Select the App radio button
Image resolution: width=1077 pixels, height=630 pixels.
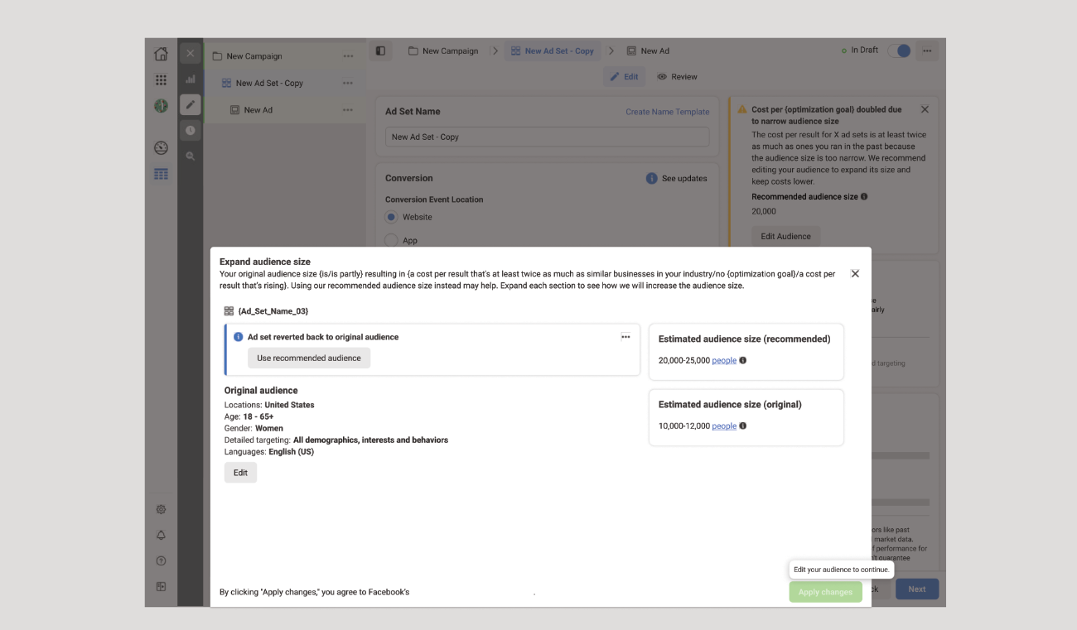pos(391,240)
